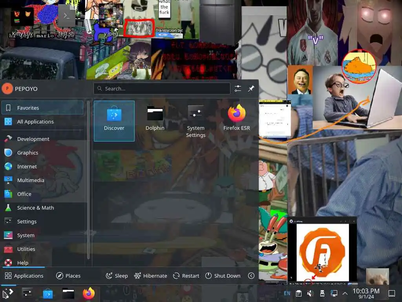Viewport: 402px width, 302px height.
Task: Open the Graphics category
Action: [x=42, y=153]
